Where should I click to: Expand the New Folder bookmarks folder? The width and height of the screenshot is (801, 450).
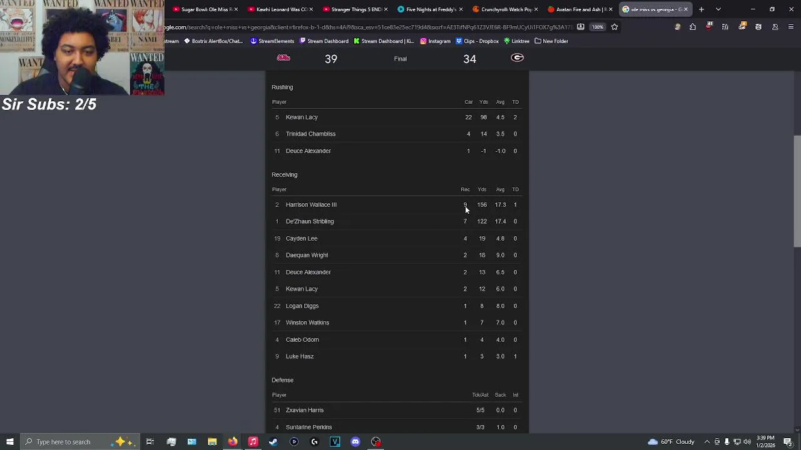click(551, 41)
